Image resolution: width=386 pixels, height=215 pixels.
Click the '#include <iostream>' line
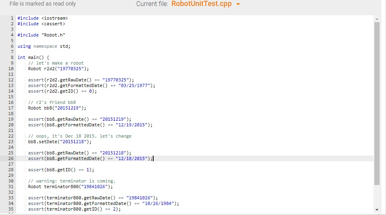(43, 18)
